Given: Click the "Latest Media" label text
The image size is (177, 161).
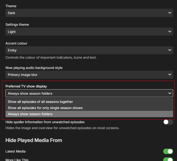Looking at the screenshot, I should pos(15,151).
